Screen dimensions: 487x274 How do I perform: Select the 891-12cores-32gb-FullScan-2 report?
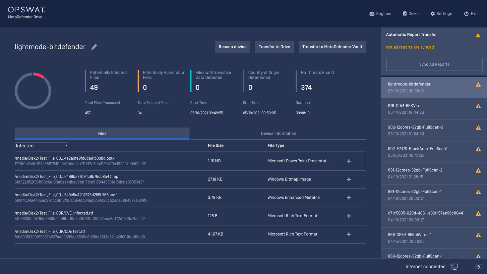(x=434, y=173)
